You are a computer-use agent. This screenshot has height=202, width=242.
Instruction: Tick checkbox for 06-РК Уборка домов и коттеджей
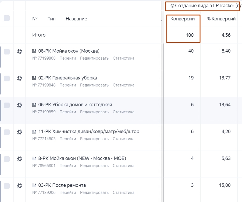7,105
